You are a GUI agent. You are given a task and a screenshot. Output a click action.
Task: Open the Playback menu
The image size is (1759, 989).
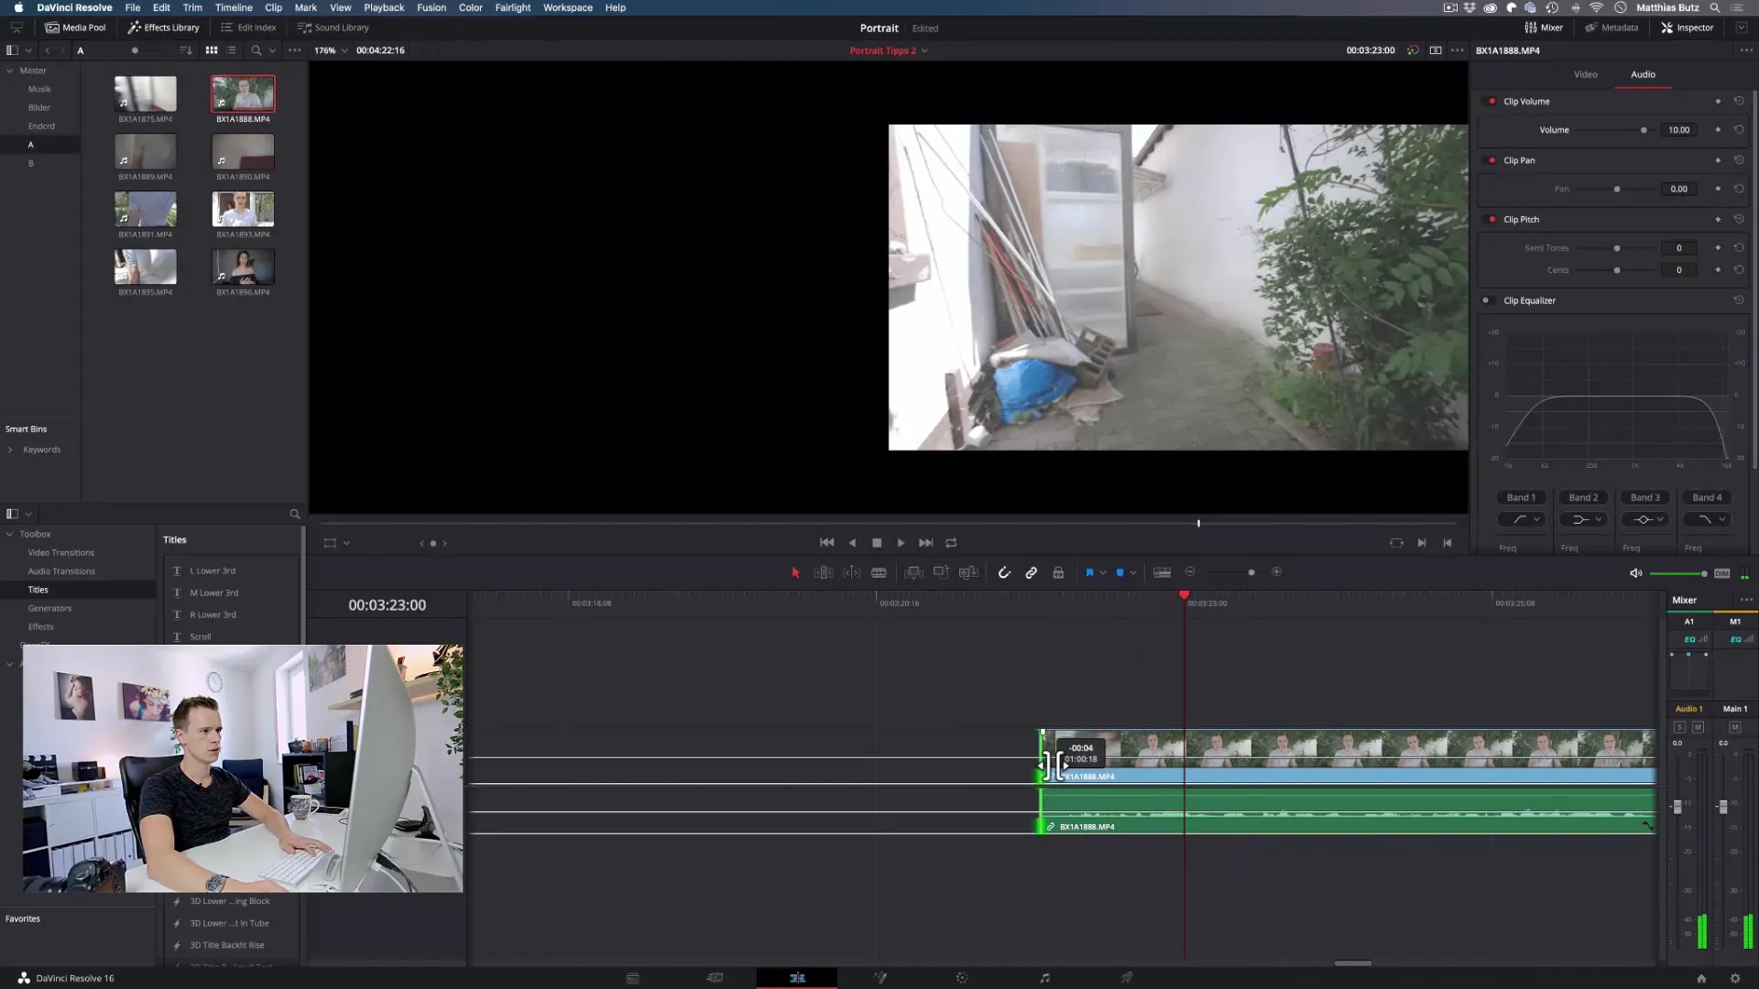click(384, 7)
